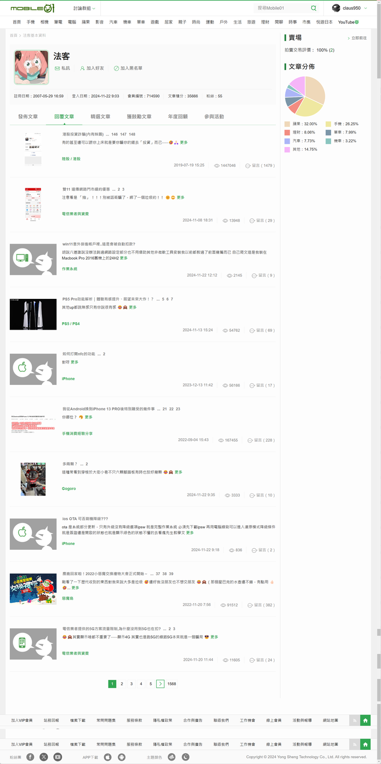The height and width of the screenshot is (764, 381).
Task: Open the claus950 account dropdown
Action: [349, 8]
